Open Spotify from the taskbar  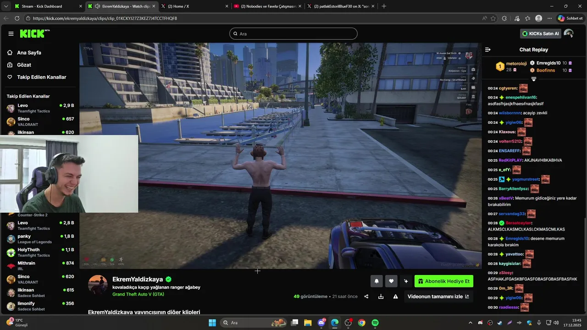click(375, 323)
